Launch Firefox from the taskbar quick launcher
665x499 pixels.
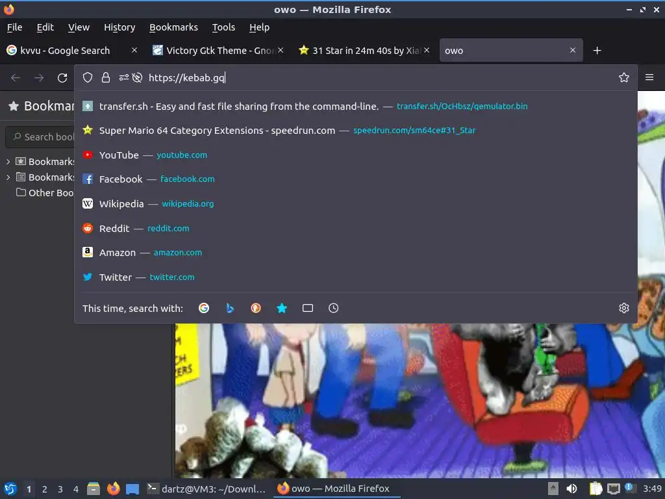pos(113,489)
